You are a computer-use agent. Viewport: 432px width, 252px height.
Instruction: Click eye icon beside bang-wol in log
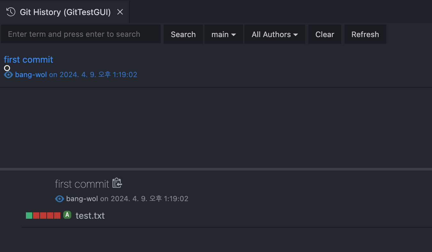[x=8, y=75]
